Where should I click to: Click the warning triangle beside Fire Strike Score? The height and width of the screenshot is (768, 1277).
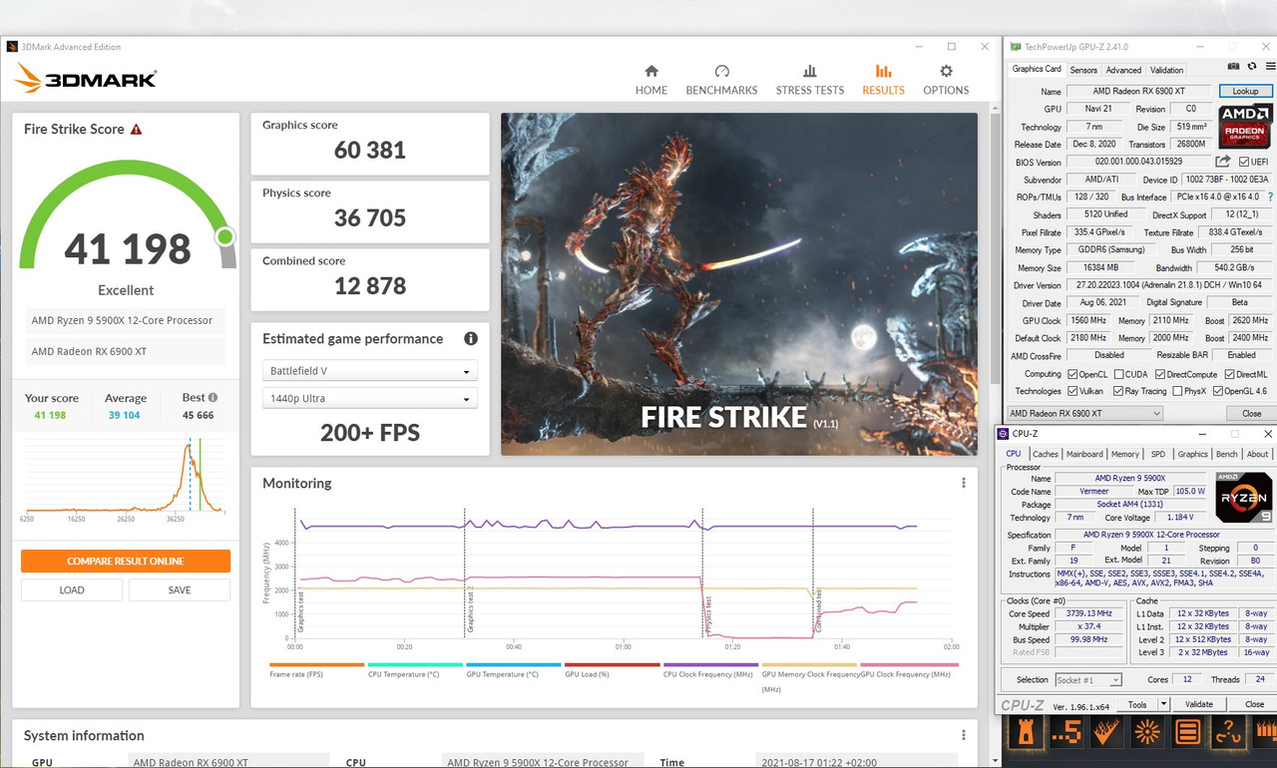point(136,130)
